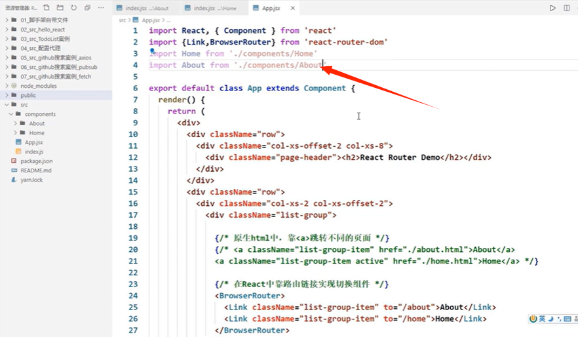Click the "/about" path on line 25
The height and width of the screenshot is (337, 578).
pos(417,307)
